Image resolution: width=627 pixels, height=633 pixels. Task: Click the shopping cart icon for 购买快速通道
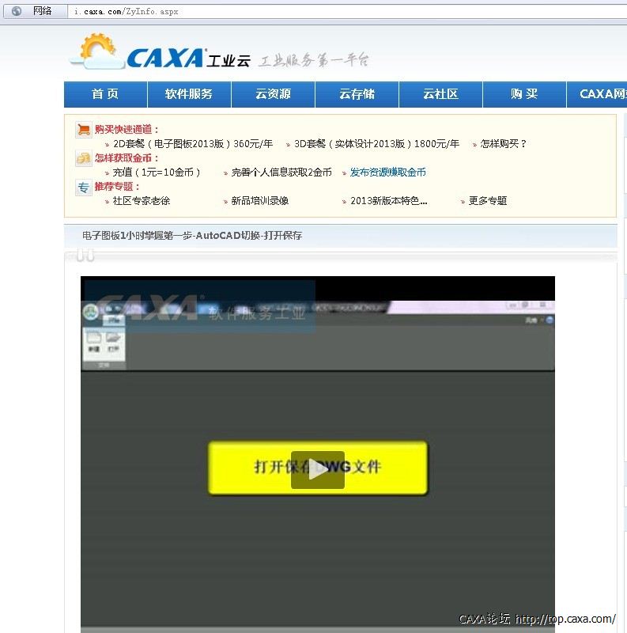tap(84, 130)
